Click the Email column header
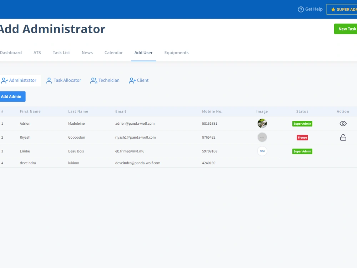This screenshot has width=357, height=268. click(x=120, y=111)
